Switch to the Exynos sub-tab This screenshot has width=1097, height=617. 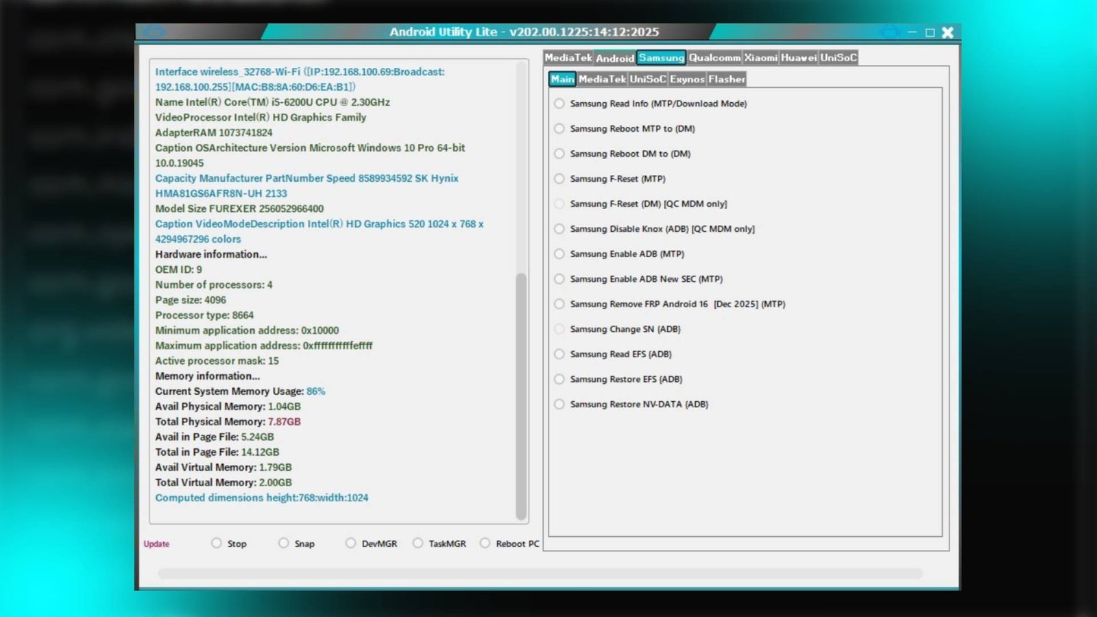pos(686,79)
